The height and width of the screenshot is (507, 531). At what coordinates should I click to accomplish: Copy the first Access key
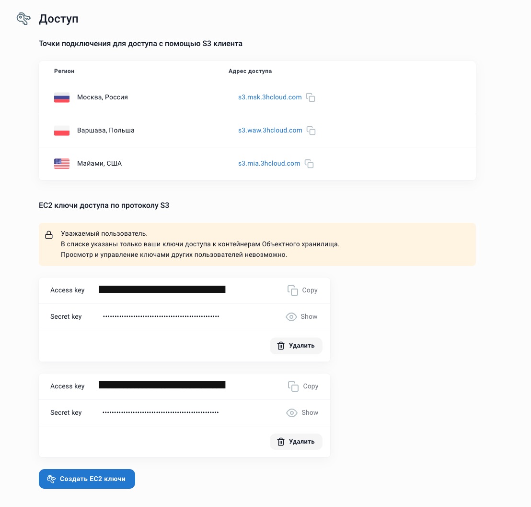click(x=302, y=290)
